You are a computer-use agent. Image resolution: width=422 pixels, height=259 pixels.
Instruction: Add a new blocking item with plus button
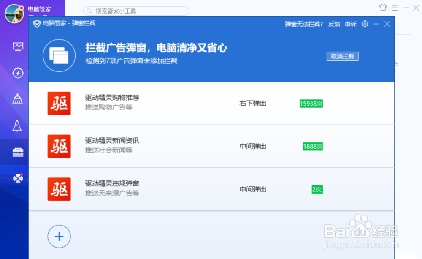59,236
